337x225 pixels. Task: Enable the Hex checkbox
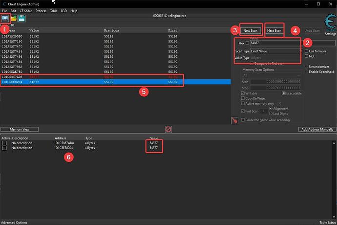[x=247, y=43]
